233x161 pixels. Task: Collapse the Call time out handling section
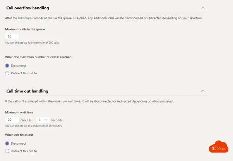point(203,91)
